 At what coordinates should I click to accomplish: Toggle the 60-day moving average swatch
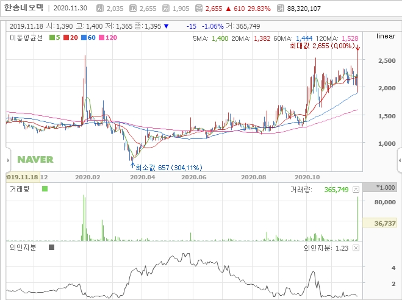pyautogui.click(x=84, y=38)
